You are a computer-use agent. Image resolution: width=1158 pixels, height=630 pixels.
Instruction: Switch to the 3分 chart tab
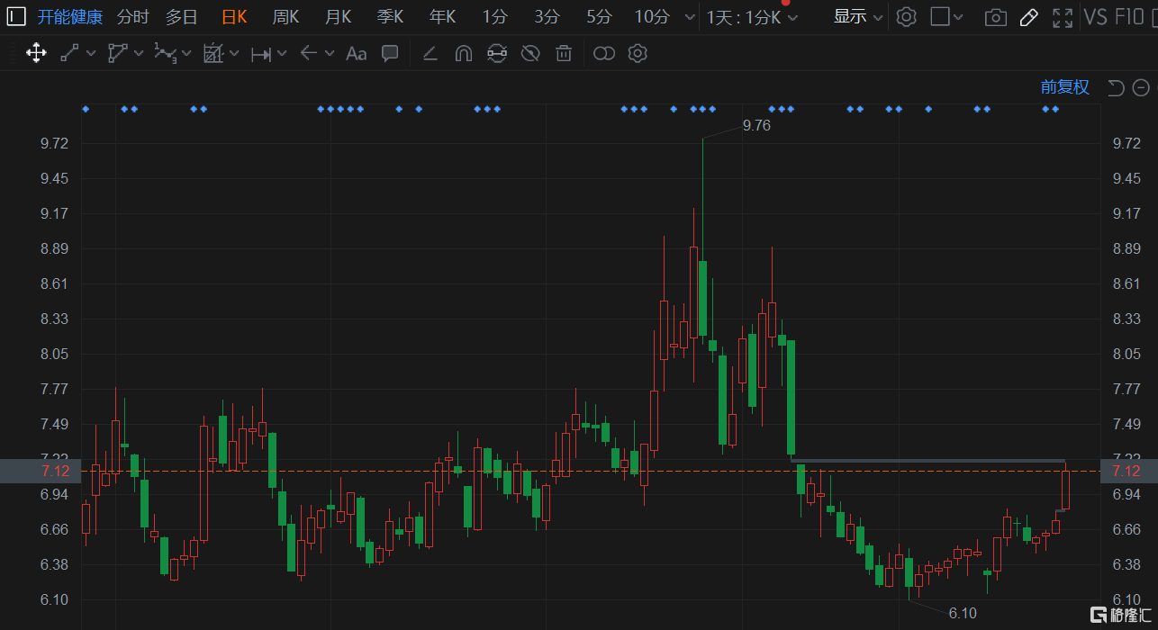(547, 17)
